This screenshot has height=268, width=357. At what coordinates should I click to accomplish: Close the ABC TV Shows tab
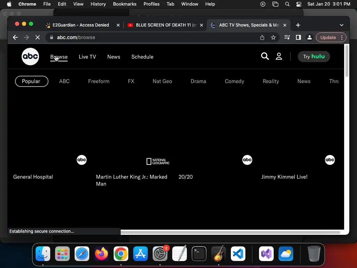click(285, 25)
